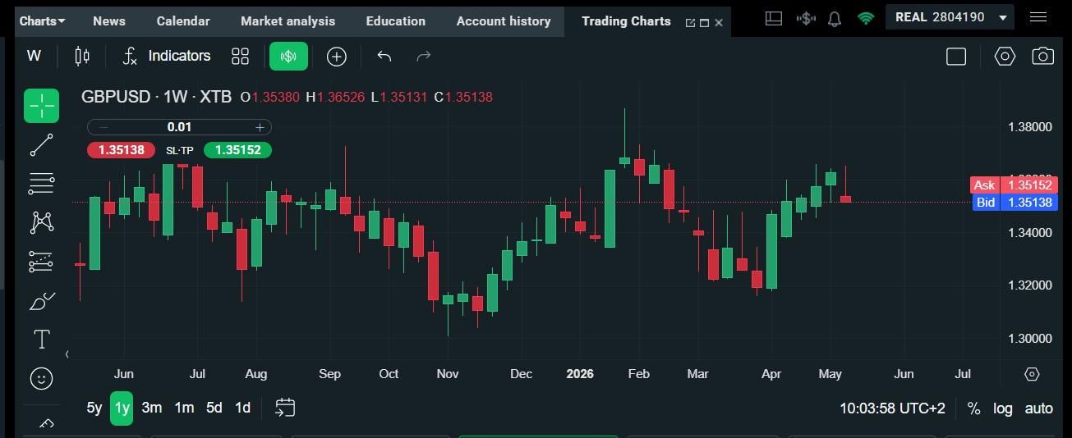This screenshot has width=1072, height=438.
Task: Open the Market analysis tab
Action: coord(288,21)
